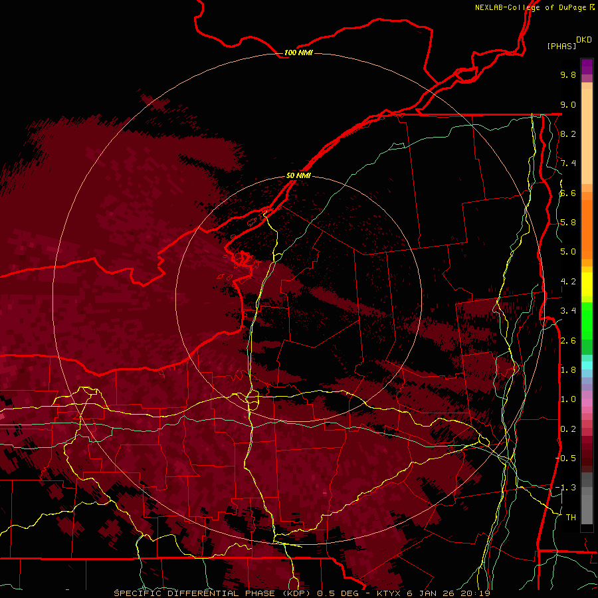This screenshot has height=598, width=598.
Task: Click the 6 JAN 26 date in caption
Action: coord(431,593)
